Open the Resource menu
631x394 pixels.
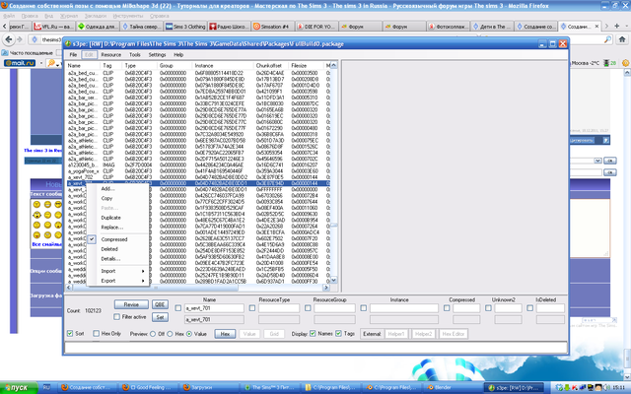pos(109,55)
